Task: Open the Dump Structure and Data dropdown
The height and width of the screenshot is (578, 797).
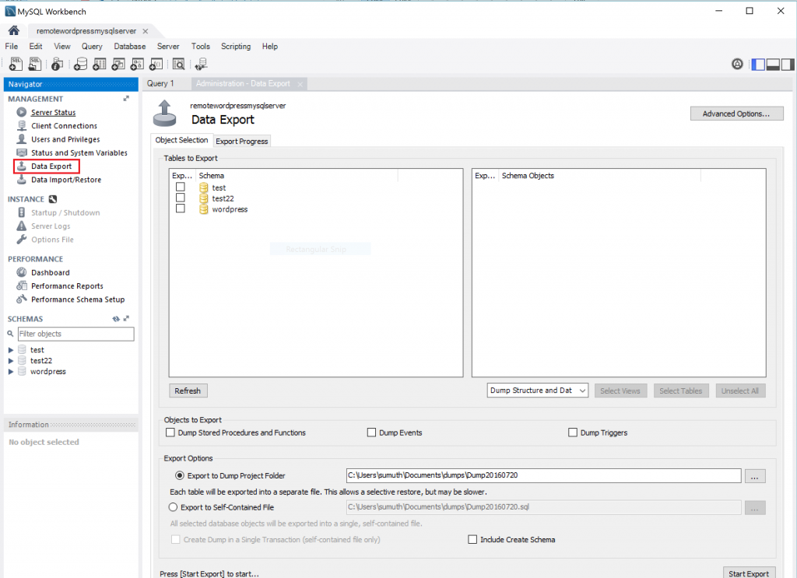Action: coord(538,391)
